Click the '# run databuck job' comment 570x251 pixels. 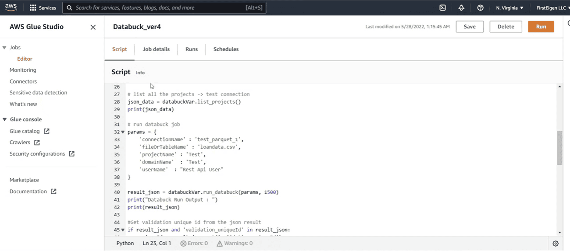pos(154,125)
